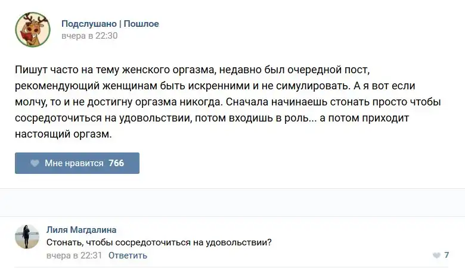The width and height of the screenshot is (465, 268).
Task: Click the word Пошлое in the group title
Action: tap(141, 24)
